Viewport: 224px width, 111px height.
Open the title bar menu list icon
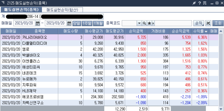point(205,3)
